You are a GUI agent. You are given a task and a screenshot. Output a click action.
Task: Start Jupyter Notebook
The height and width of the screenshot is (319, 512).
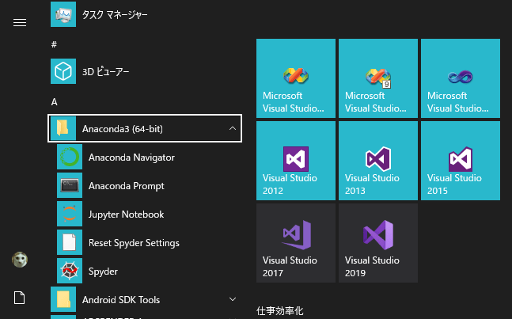(150, 214)
